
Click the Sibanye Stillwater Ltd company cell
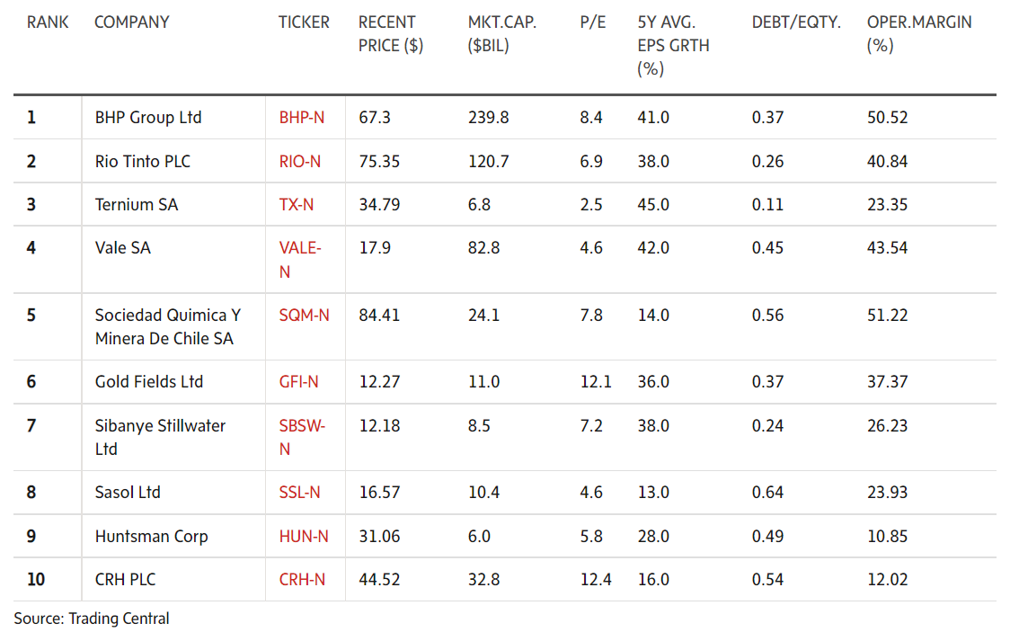point(160,437)
